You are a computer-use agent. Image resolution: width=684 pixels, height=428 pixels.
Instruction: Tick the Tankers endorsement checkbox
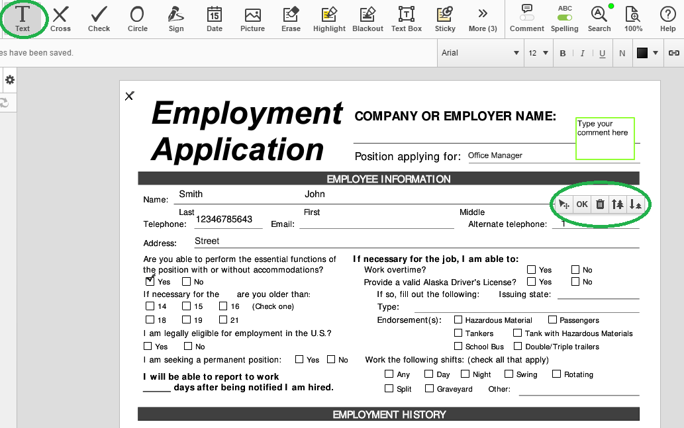458,333
